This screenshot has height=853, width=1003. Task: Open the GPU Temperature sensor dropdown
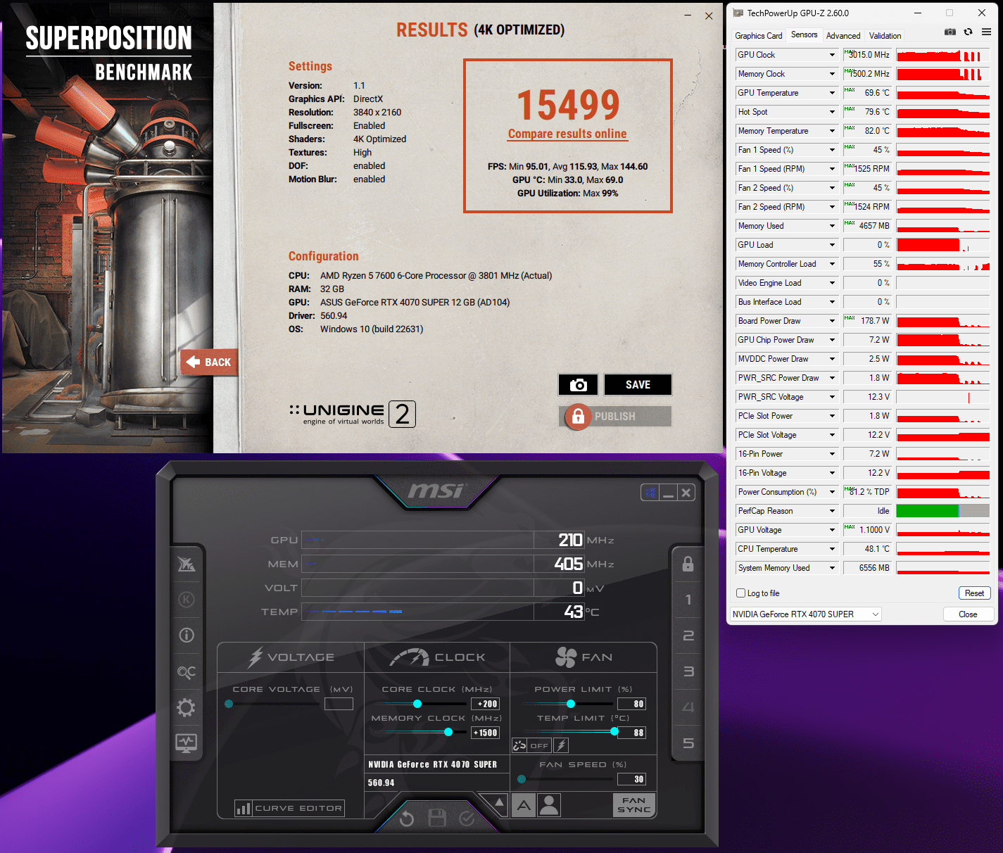832,93
